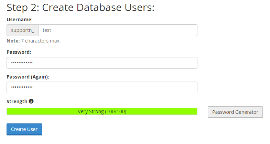Place cursor after test in username box
The height and width of the screenshot is (144, 270).
pos(51,30)
